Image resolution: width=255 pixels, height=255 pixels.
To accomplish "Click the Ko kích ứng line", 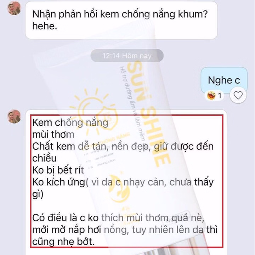I will (123, 182).
